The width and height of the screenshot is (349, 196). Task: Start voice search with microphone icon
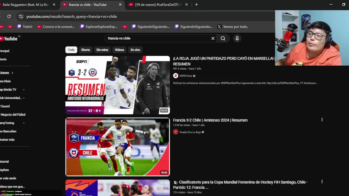237,38
